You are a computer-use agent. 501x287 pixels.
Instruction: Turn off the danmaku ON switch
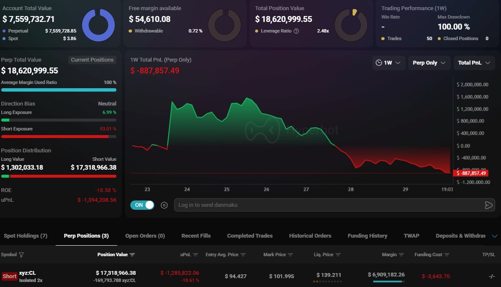click(142, 205)
